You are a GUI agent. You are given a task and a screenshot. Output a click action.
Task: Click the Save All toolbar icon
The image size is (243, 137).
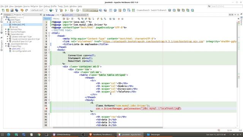coord(16,10)
